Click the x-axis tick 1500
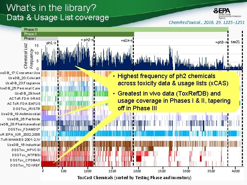 (x=112, y=171)
